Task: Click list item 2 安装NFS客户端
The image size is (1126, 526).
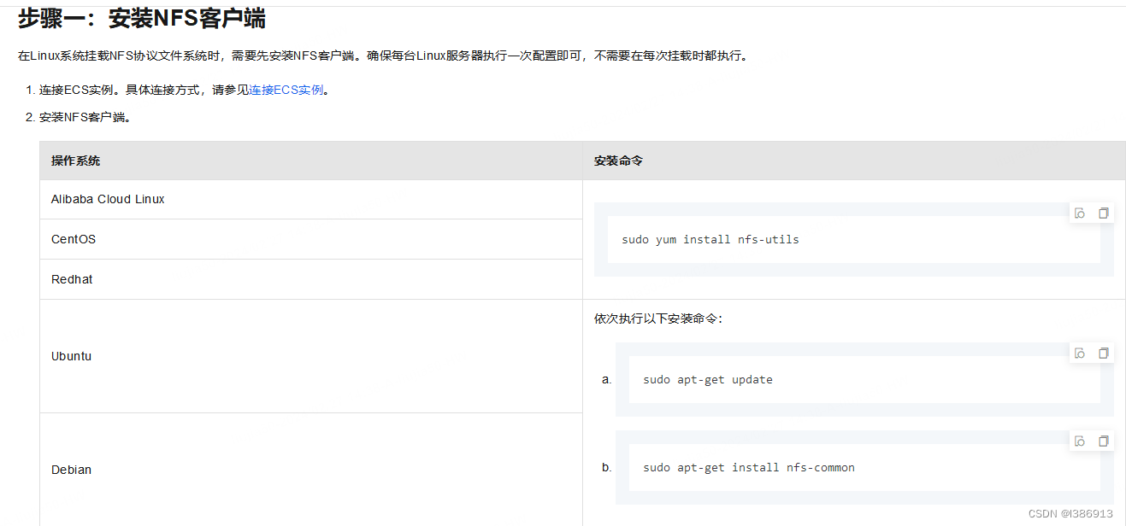Action: coord(85,118)
